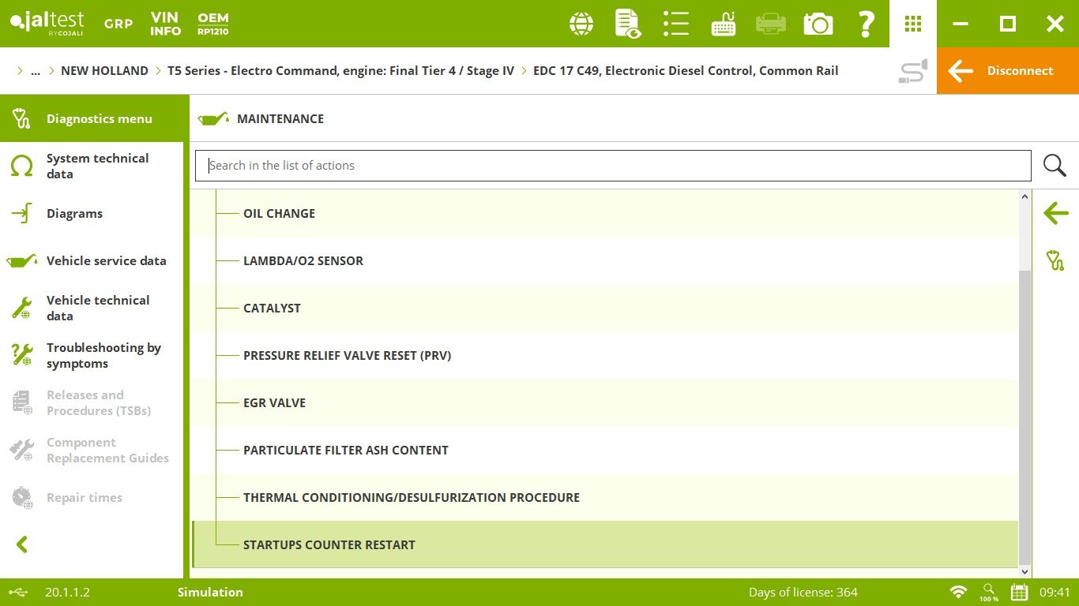
Task: Click the green back arrow on right panel
Action: 1055,213
